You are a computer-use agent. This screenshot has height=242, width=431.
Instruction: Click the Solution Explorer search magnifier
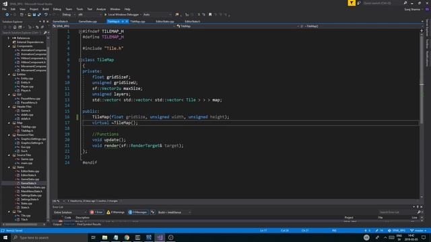coord(45,33)
